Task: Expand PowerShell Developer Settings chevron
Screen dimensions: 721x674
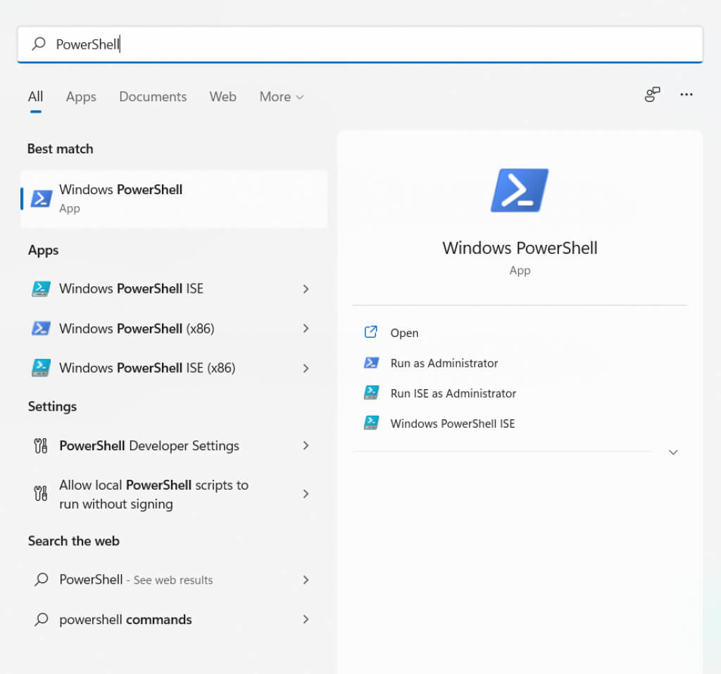Action: (306, 445)
